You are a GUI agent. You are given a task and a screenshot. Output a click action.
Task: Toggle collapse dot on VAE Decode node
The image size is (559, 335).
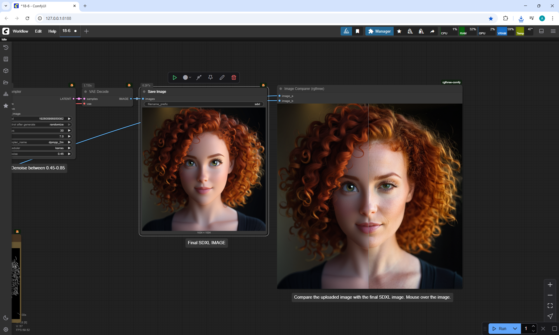click(86, 92)
